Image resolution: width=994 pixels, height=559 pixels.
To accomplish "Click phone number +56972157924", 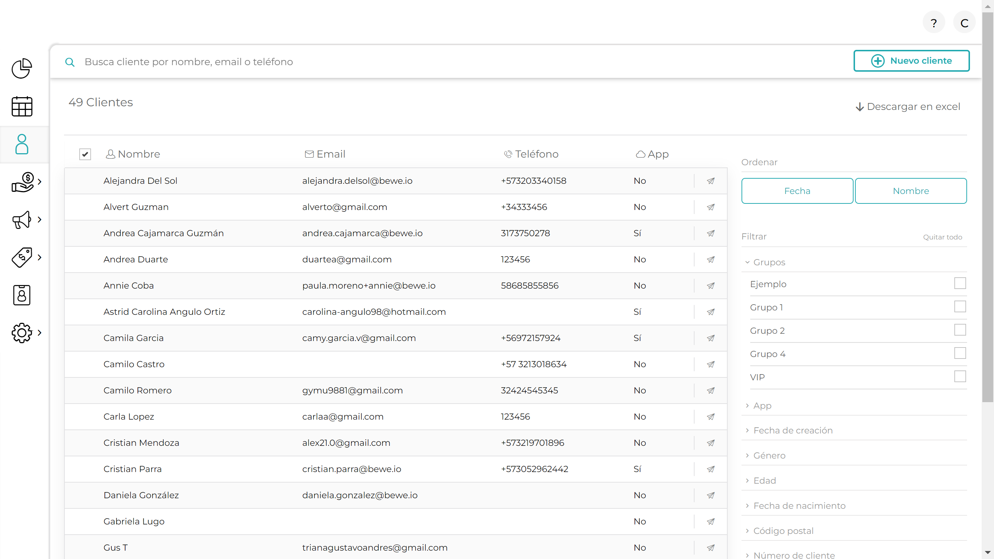I will click(x=530, y=338).
